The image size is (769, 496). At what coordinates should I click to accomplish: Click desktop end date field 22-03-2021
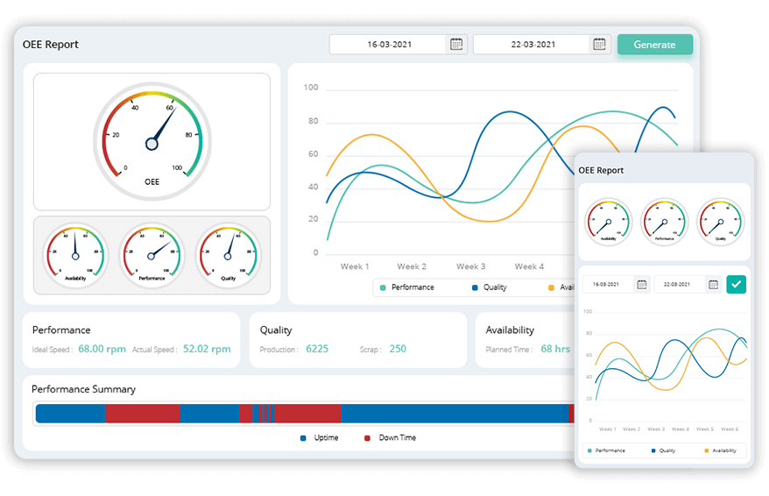[533, 45]
